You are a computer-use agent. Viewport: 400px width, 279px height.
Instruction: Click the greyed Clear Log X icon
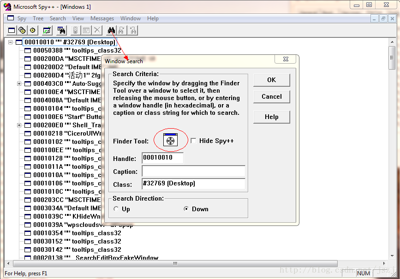[x=97, y=30]
